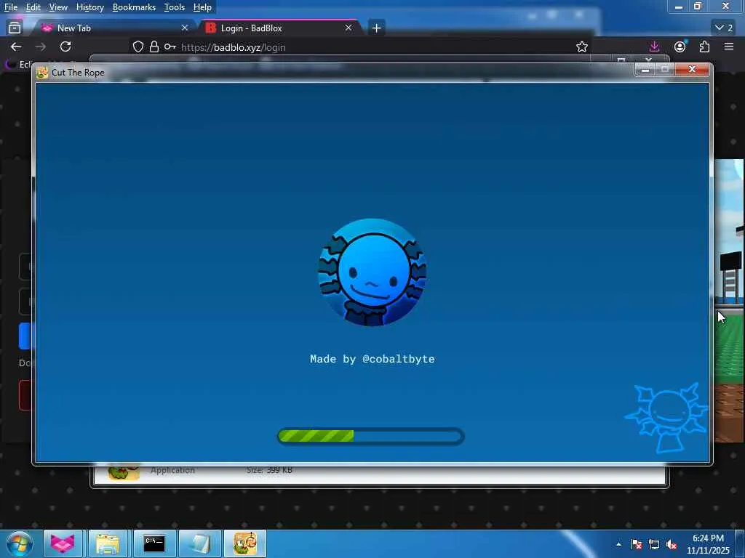Open the Bookmarks menu
The height and width of the screenshot is (558, 745).
point(134,7)
